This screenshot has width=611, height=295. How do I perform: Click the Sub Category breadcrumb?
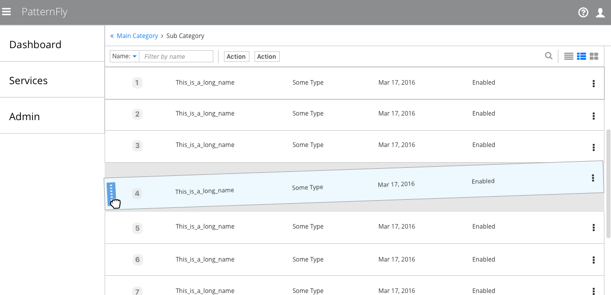[x=185, y=36]
